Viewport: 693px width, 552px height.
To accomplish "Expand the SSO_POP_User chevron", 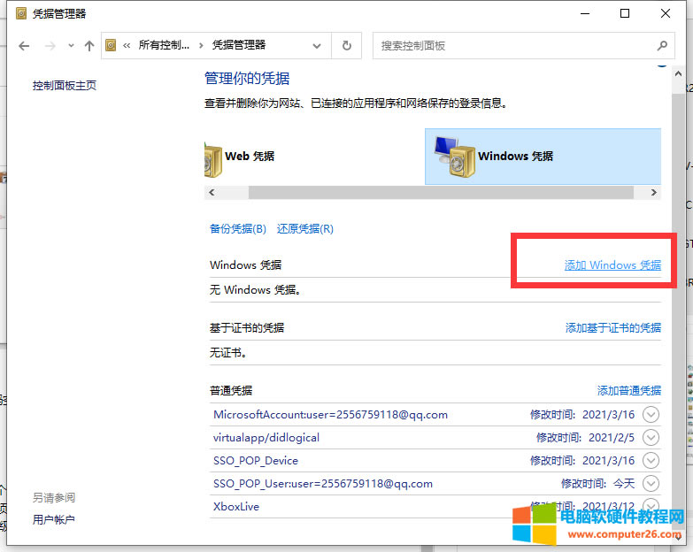I will [651, 484].
